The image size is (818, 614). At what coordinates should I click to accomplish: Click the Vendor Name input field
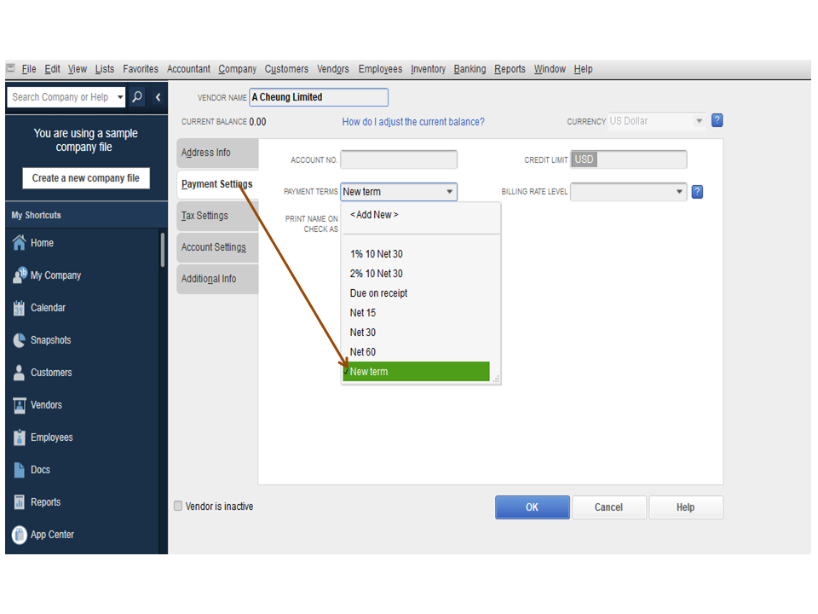click(319, 97)
